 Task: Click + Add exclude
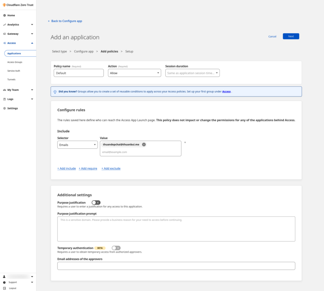(111, 168)
